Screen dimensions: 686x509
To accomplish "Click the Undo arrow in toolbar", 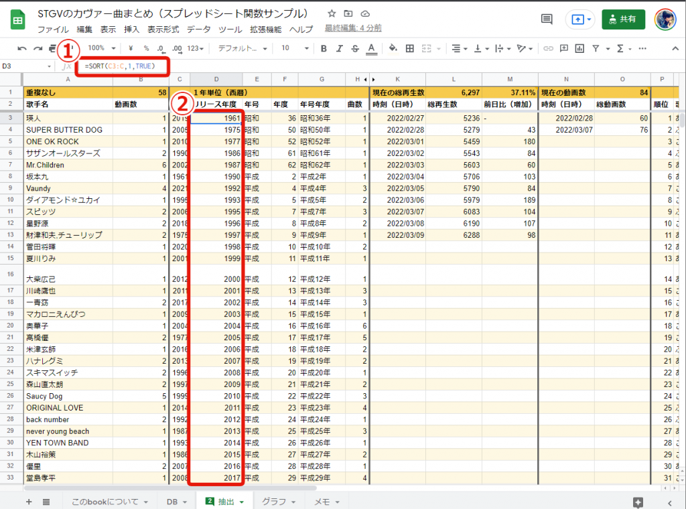I will coord(22,48).
